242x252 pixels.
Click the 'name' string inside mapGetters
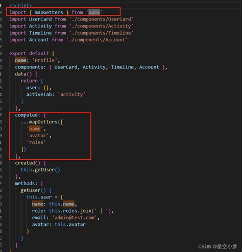tap(35, 129)
